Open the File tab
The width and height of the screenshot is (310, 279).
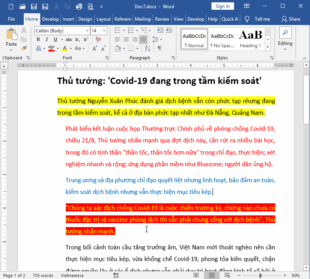tap(11, 19)
